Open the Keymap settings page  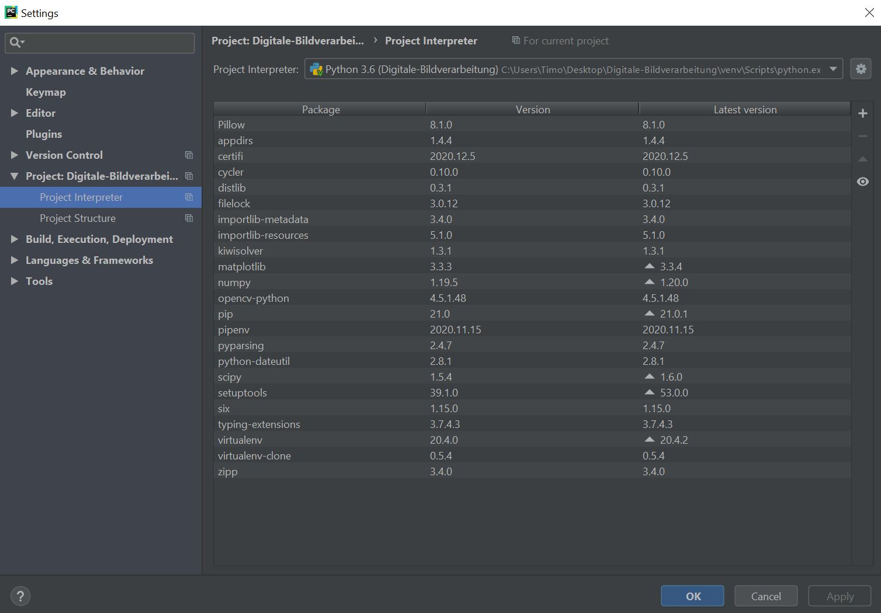click(46, 92)
